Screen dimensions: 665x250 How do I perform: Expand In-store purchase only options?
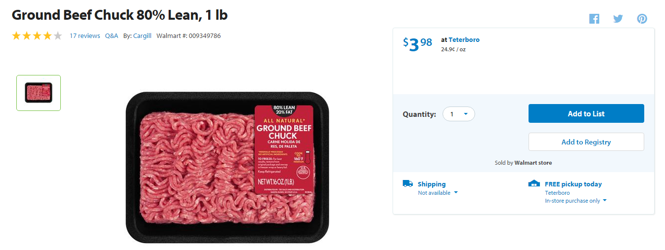(x=576, y=201)
